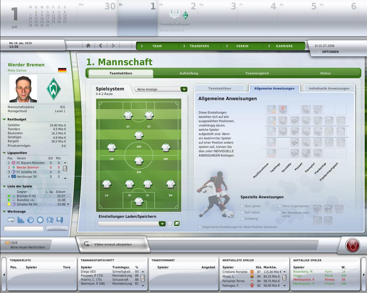Viewport: 367px width, 293px height.
Task: Open the Individuelle Anweisungen tab
Action: click(x=329, y=88)
